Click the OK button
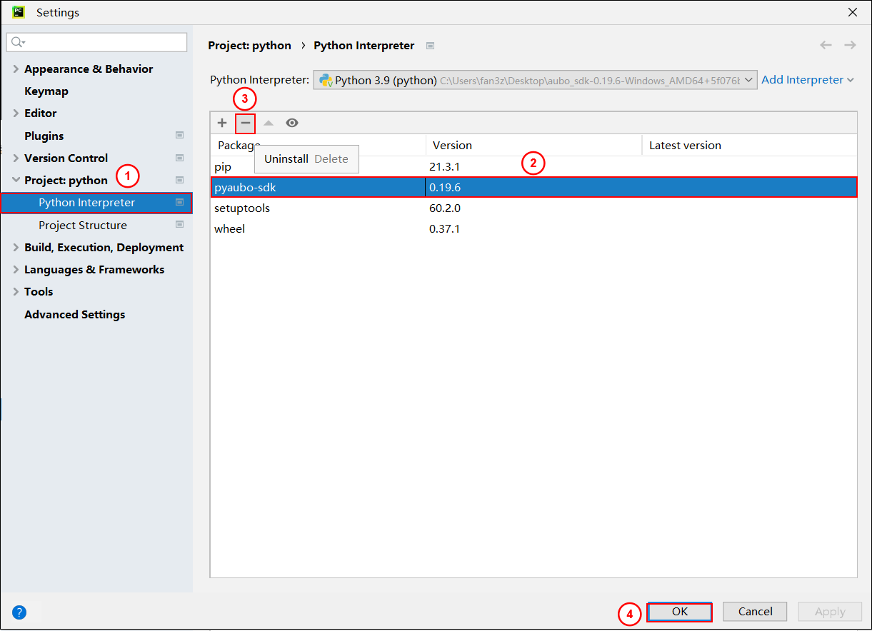 pos(680,612)
